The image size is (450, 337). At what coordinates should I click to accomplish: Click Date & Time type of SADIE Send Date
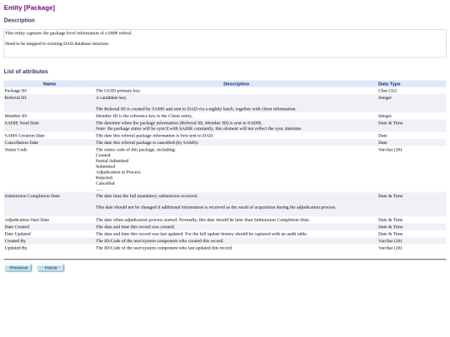click(390, 123)
